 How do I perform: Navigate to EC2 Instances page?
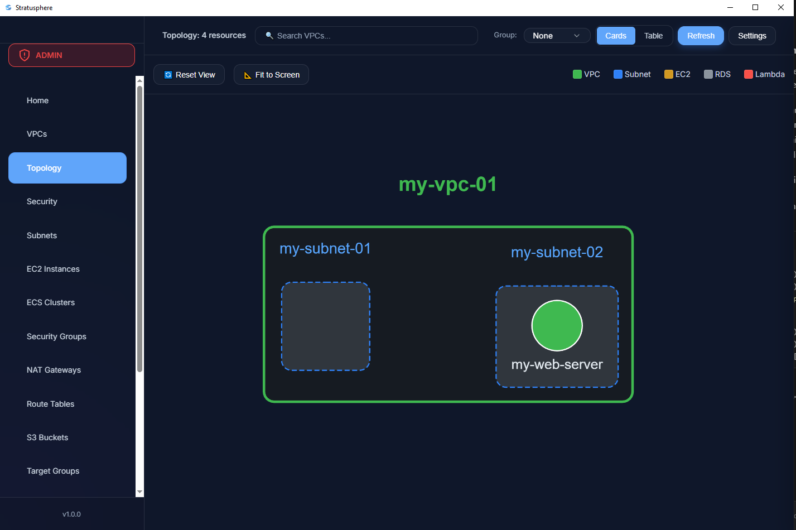53,269
